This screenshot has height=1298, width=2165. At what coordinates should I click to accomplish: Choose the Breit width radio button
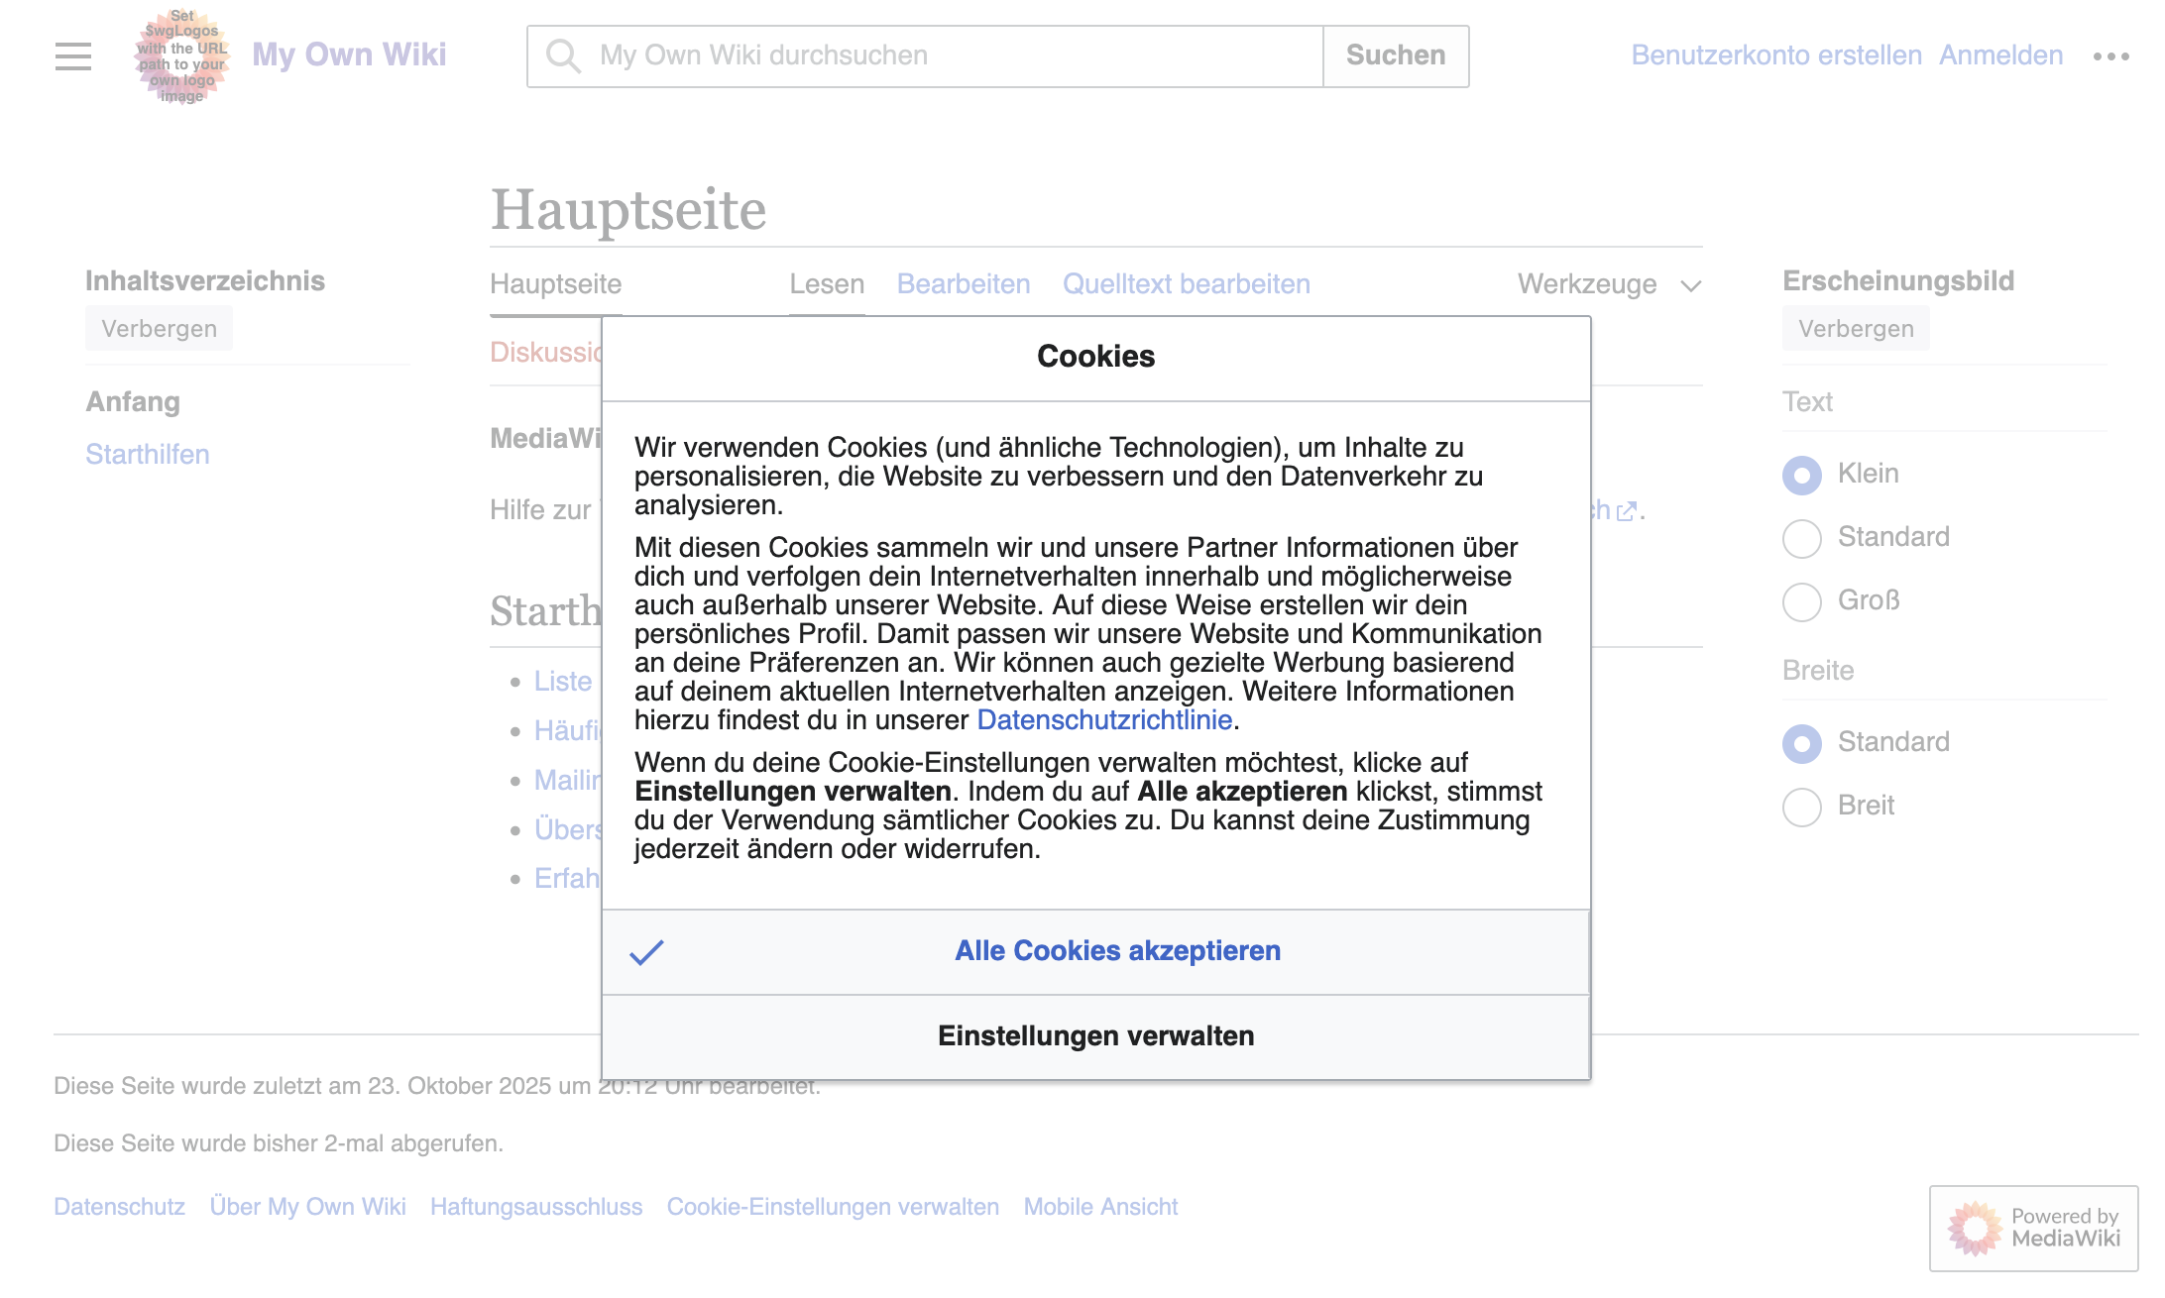click(x=1801, y=807)
